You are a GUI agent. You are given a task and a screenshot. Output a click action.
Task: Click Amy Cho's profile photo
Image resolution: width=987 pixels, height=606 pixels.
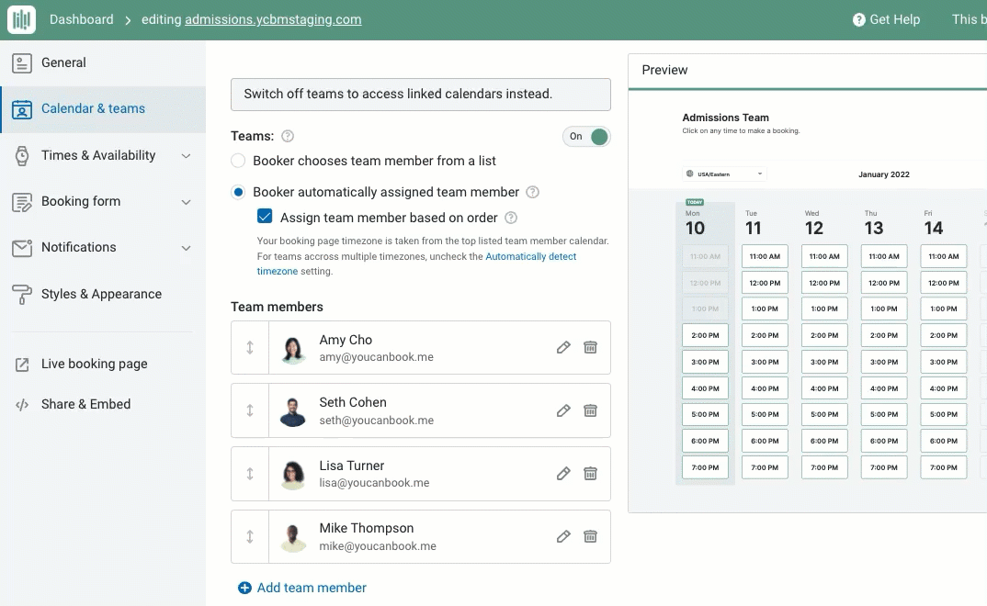coord(293,349)
